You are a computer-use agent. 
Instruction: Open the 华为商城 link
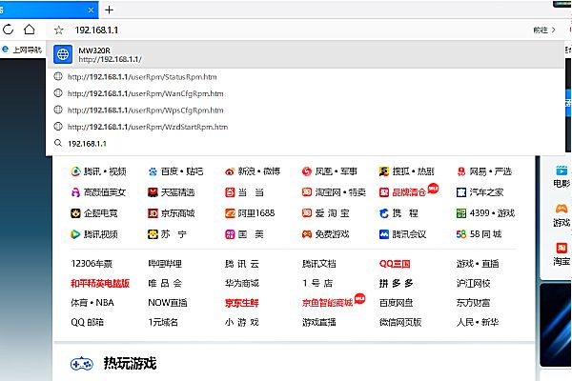coord(242,283)
